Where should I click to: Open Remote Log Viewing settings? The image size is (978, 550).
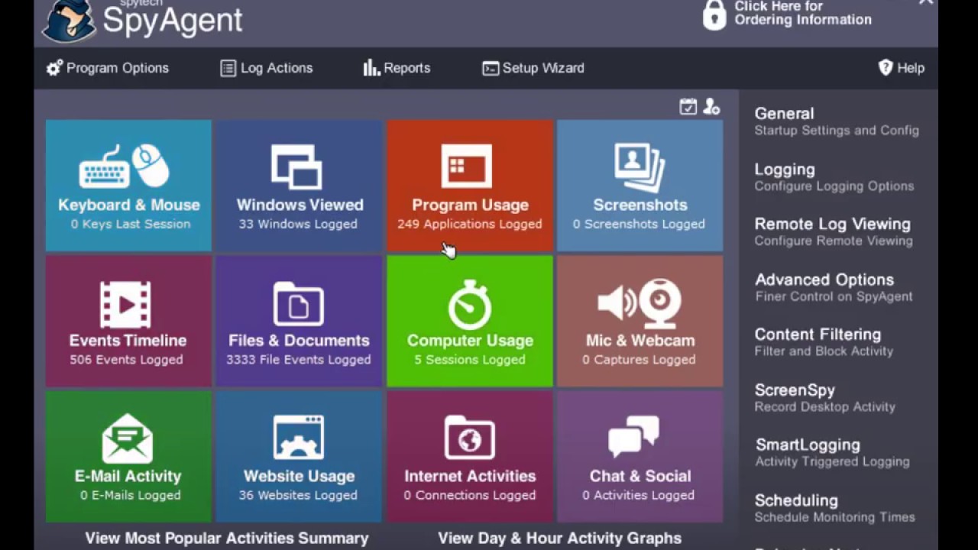pyautogui.click(x=834, y=231)
